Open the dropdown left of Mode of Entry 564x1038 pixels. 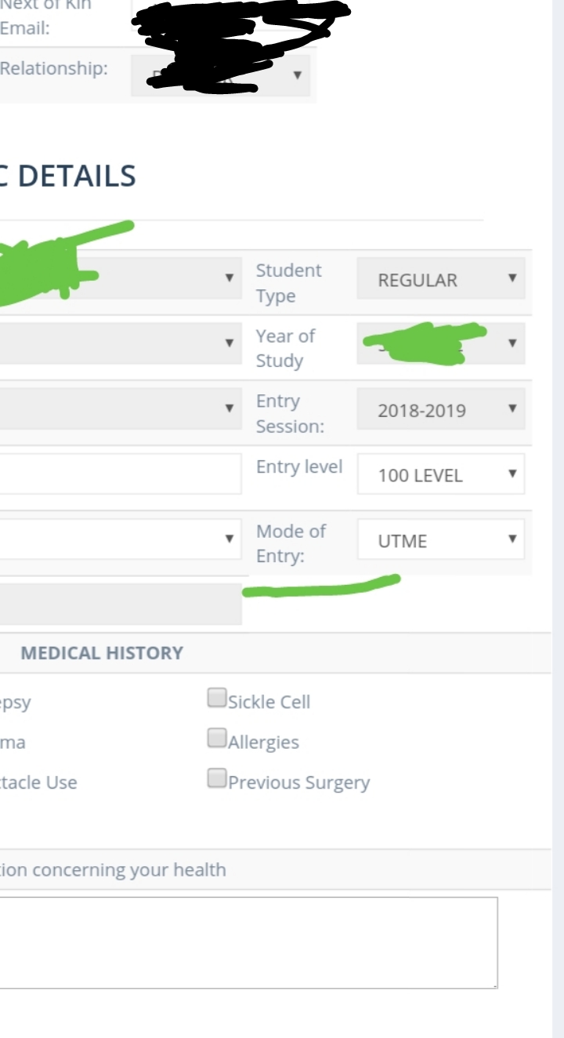click(x=117, y=539)
